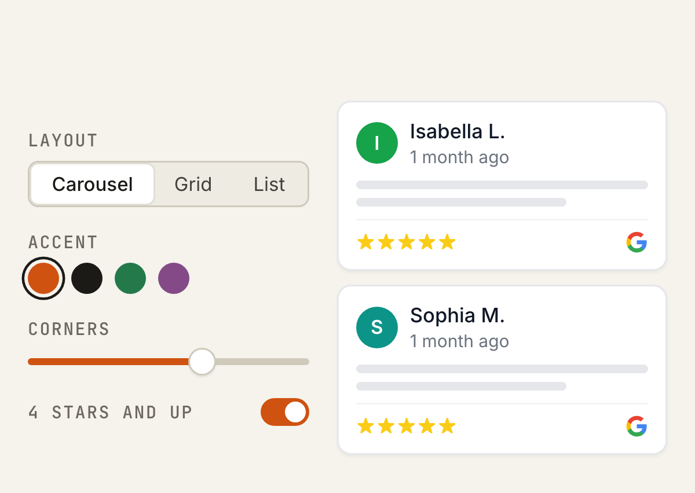Image resolution: width=695 pixels, height=493 pixels.
Task: Click the name Isabella L.
Action: (458, 132)
